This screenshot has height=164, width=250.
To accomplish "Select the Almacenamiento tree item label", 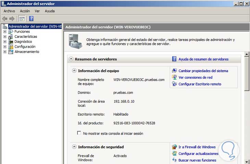I will (27, 52).
